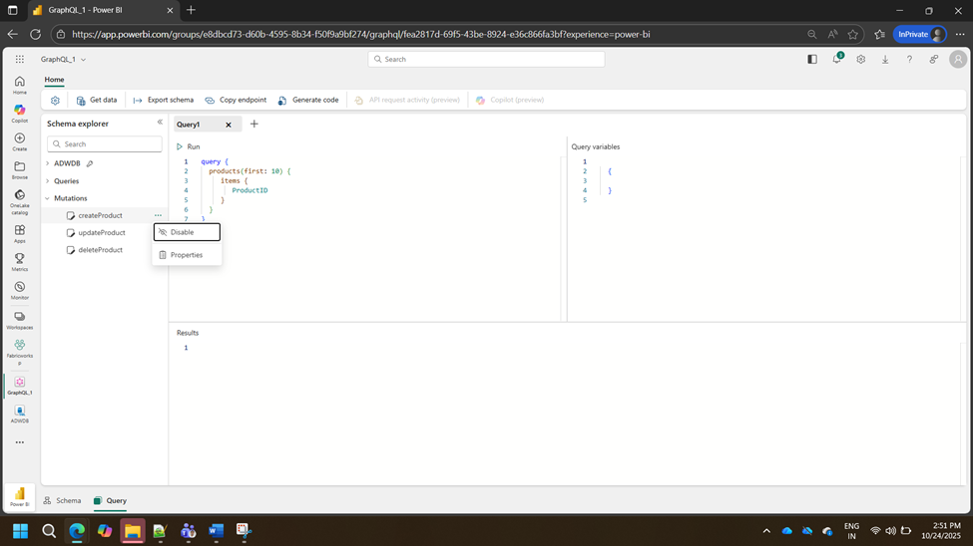Expand the ADWDB tree node
973x546 pixels.
click(x=47, y=163)
